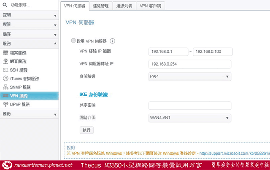Image resolution: width=270 pixels, height=170 pixels.
Task: Expand the 儲存 section
Action: pyautogui.click(x=29, y=34)
